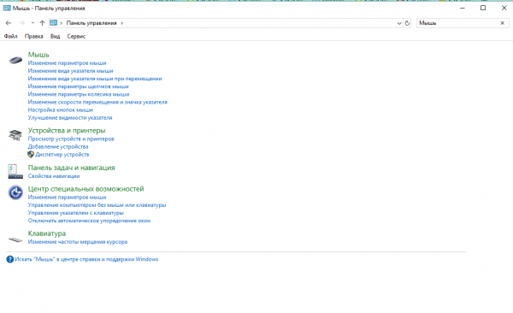
Task: Open Настройка кнопок мыши
Action: [60, 110]
